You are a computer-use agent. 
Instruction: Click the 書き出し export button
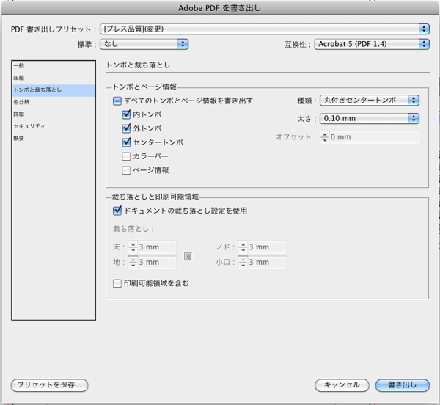402,384
